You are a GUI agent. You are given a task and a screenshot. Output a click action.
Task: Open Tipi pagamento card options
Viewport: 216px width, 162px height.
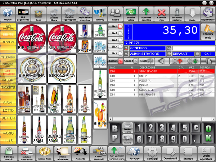(x=23, y=14)
